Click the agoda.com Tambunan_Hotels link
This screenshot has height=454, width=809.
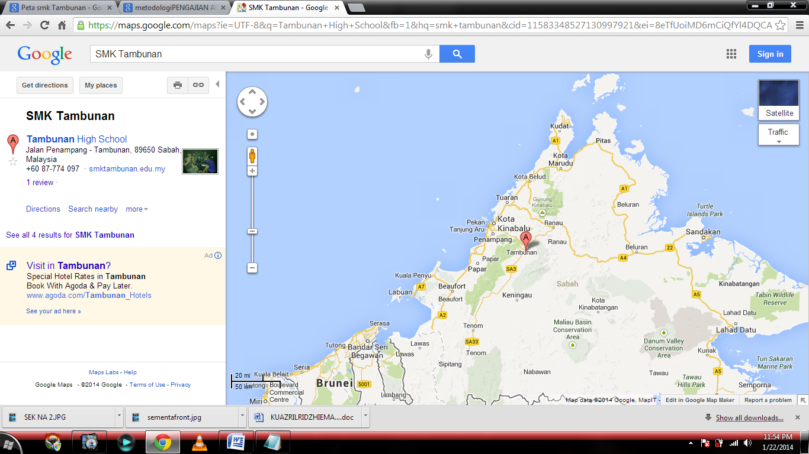click(89, 295)
